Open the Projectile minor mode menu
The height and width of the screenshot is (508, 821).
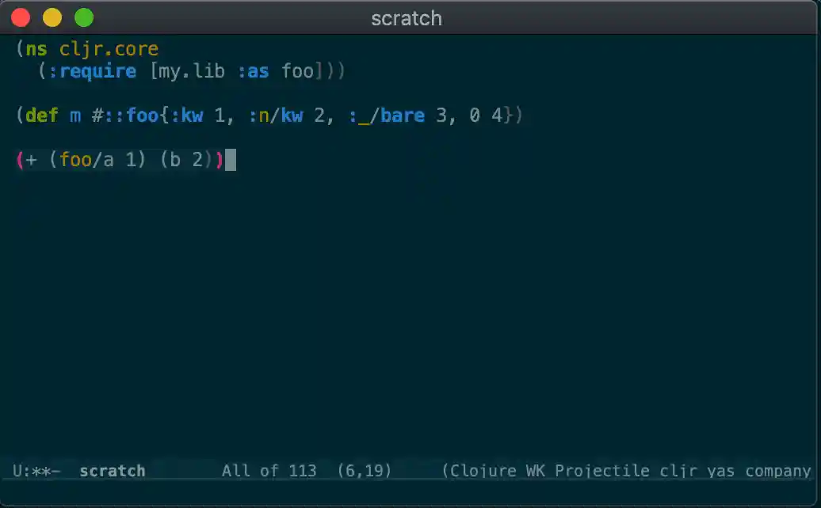click(x=602, y=471)
